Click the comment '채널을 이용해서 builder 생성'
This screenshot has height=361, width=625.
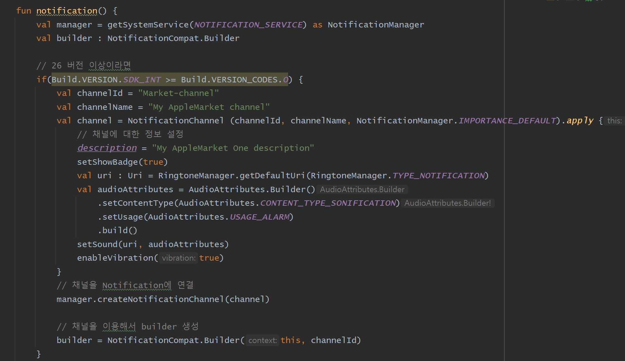[x=127, y=327]
